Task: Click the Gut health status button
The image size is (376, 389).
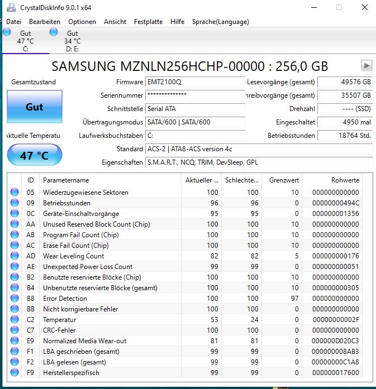Action: point(35,107)
